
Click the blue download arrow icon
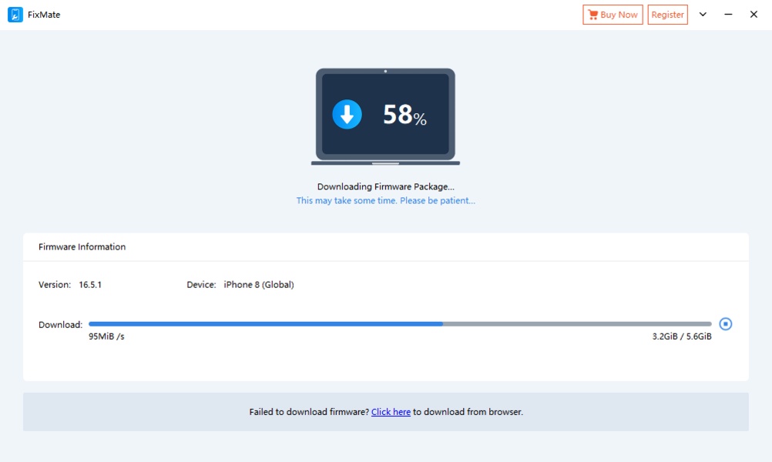(347, 114)
